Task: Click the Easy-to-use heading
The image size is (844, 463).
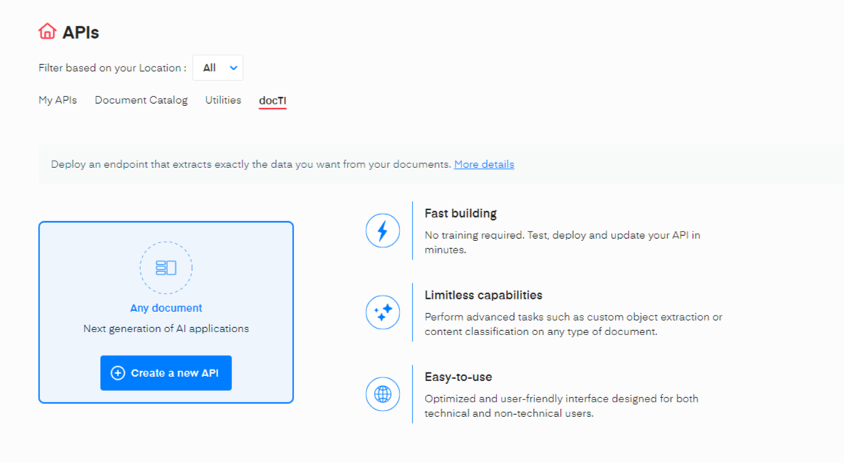Action: click(458, 377)
